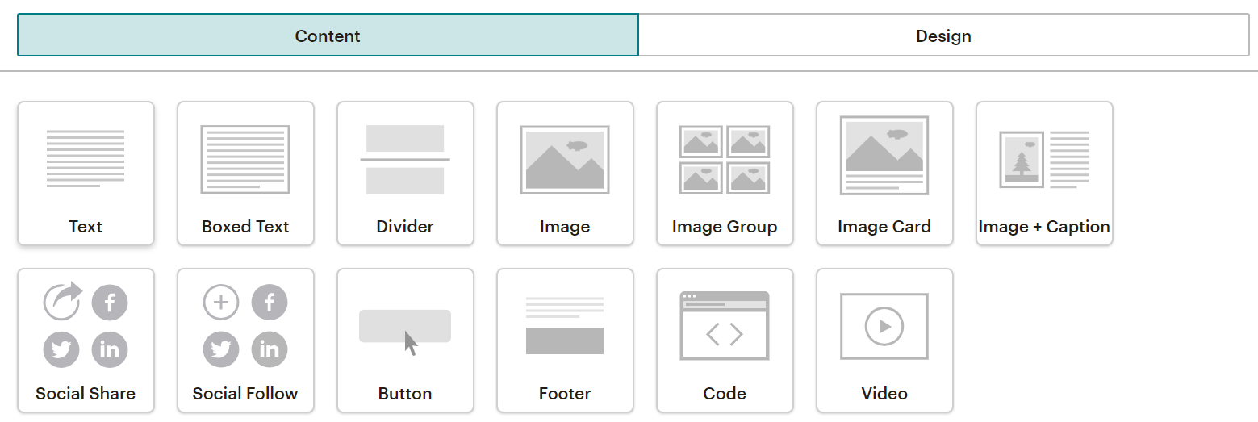Choose the Code block
The width and height of the screenshot is (1258, 422).
click(725, 340)
